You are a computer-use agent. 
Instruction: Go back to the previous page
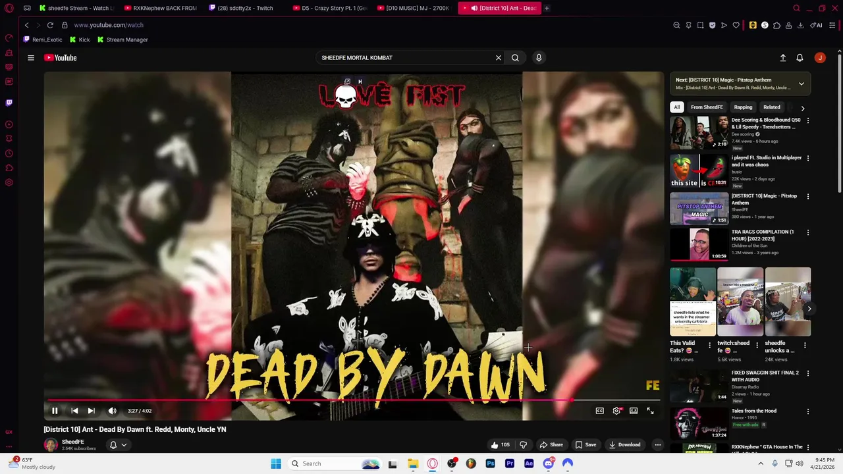[26, 25]
